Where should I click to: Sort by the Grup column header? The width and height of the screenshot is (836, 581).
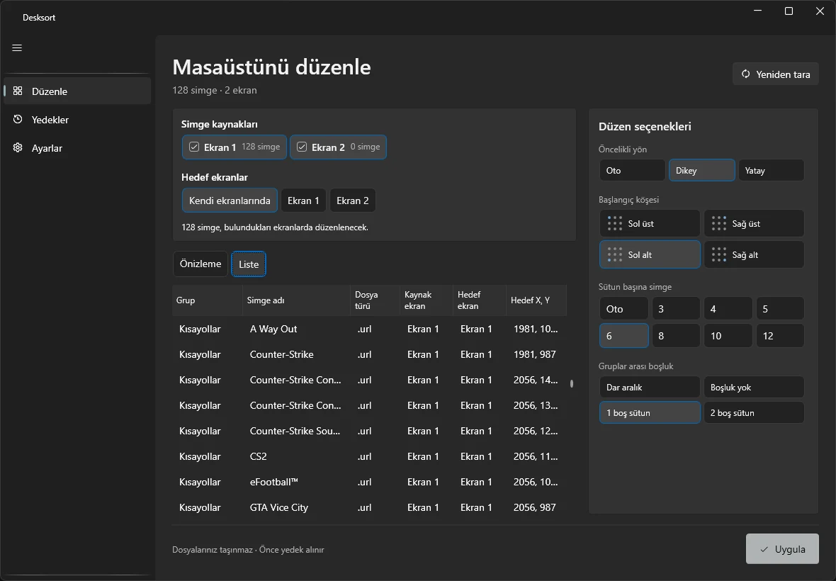point(208,300)
